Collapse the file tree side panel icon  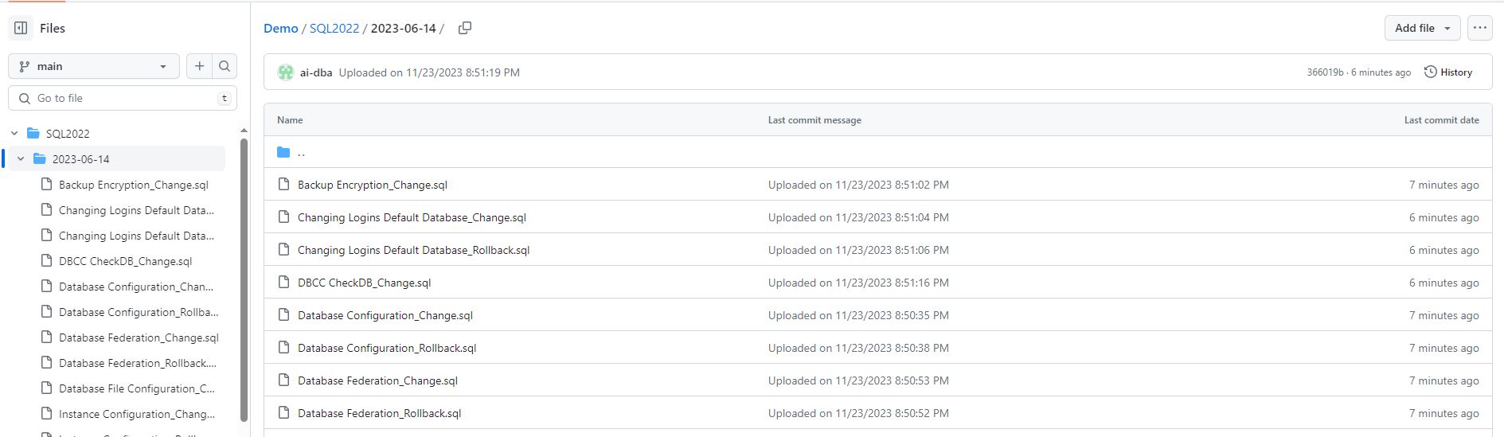pos(21,28)
